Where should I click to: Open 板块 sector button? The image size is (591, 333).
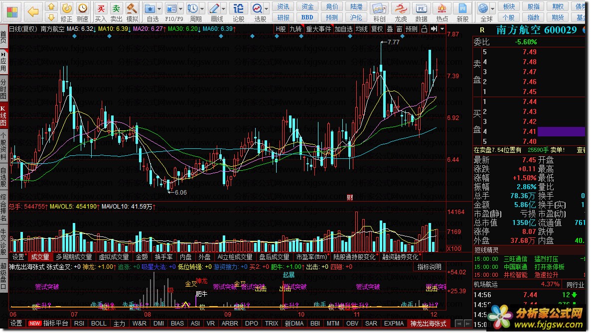coord(509,7)
